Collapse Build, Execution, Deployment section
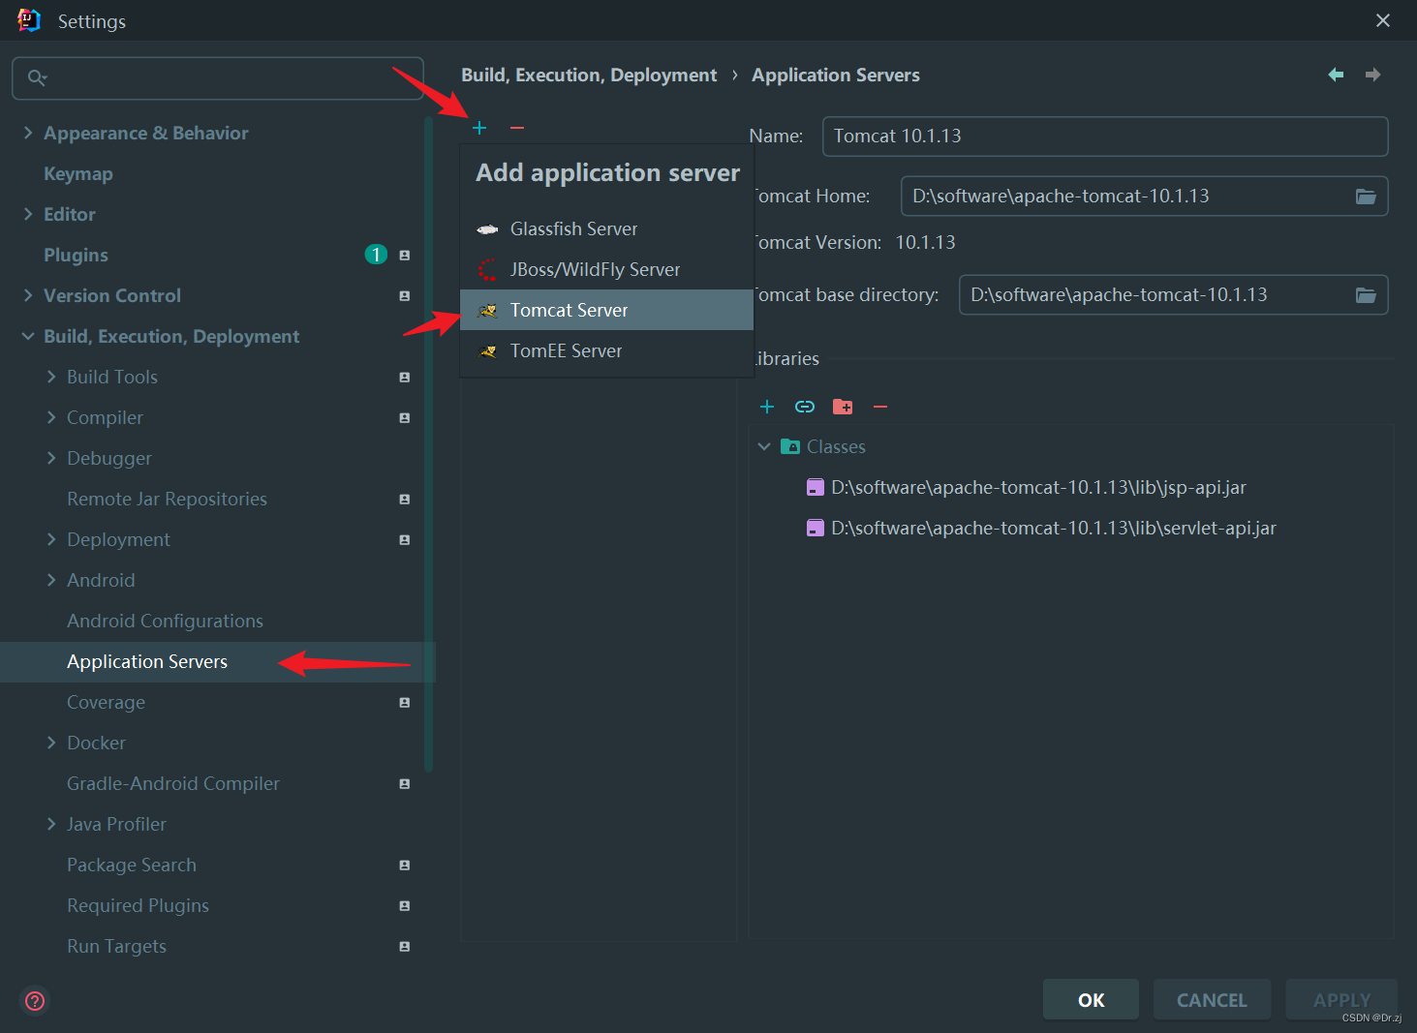The image size is (1417, 1033). (x=28, y=336)
